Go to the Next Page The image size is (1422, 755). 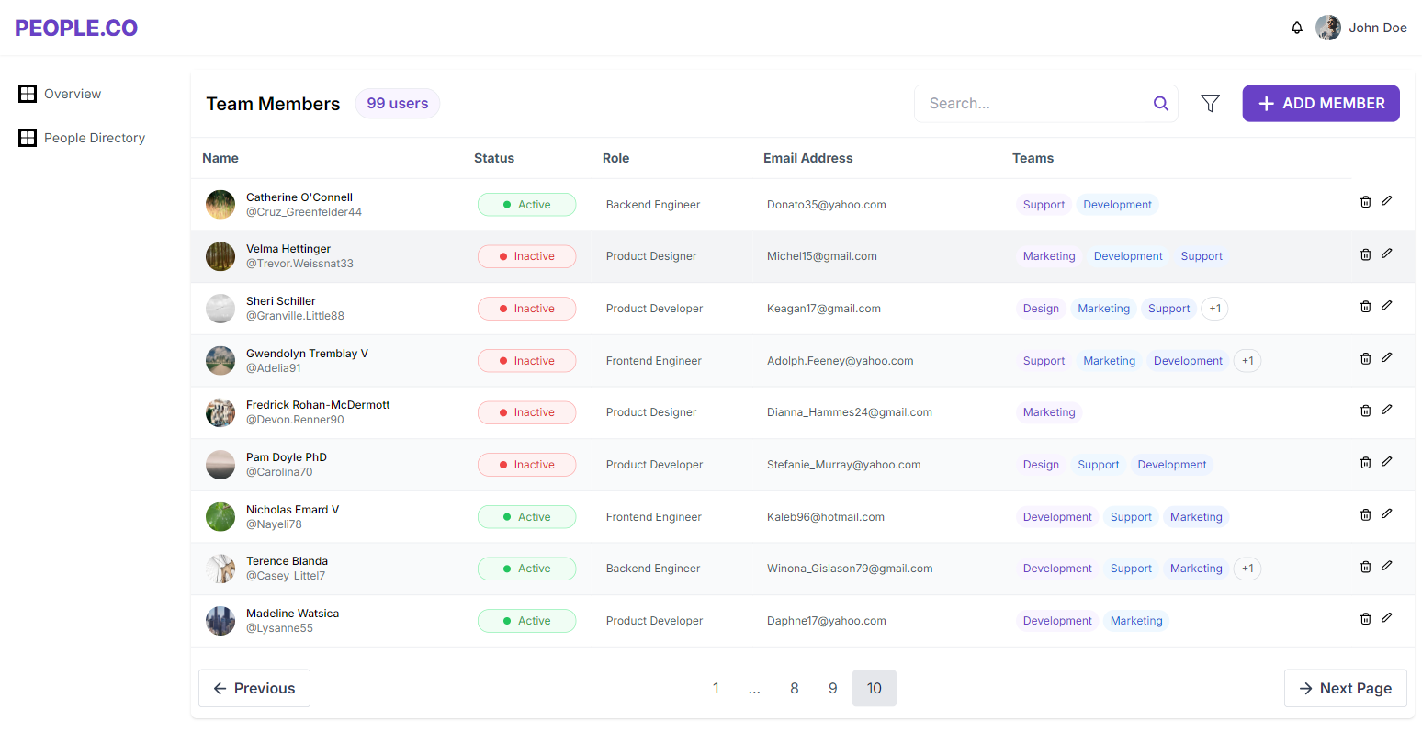(x=1346, y=688)
